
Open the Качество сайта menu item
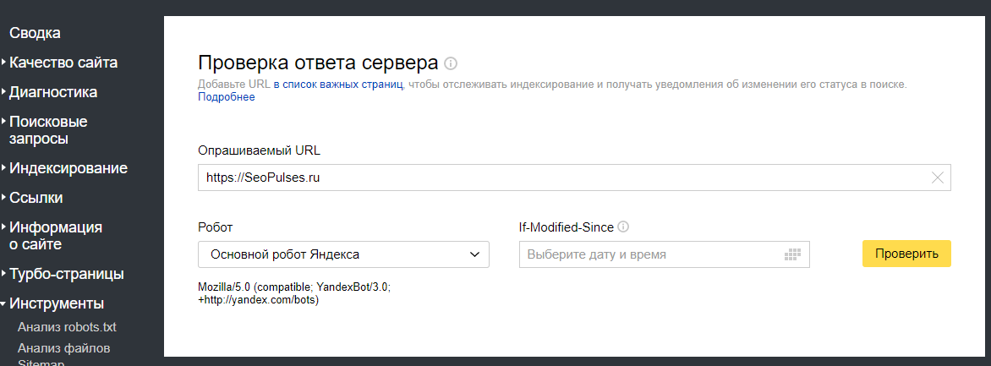(x=63, y=63)
